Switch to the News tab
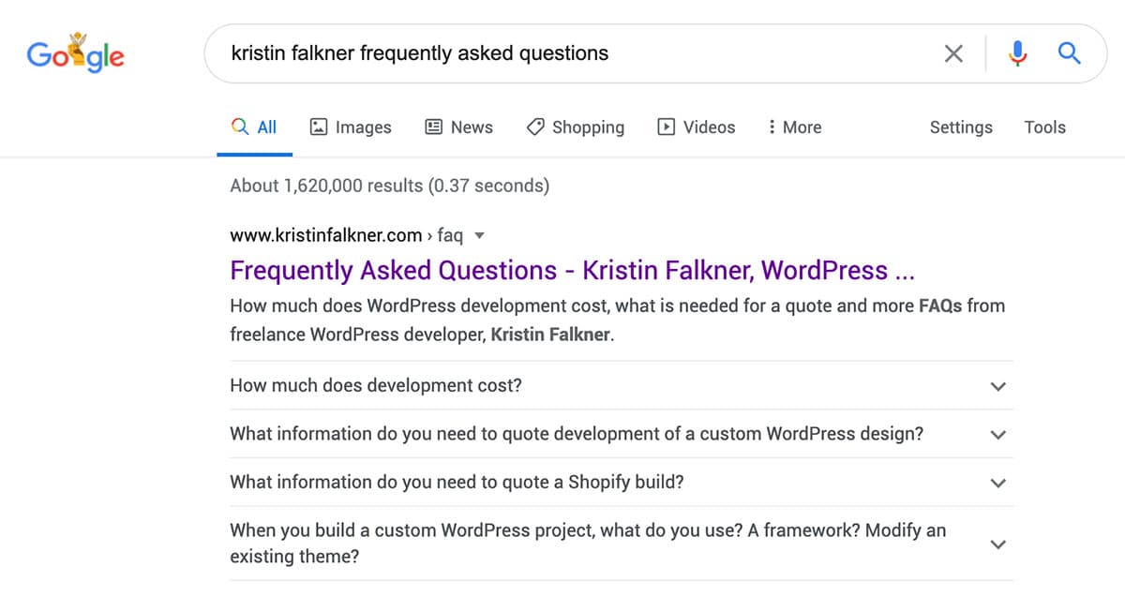Image resolution: width=1125 pixels, height=611 pixels. click(x=458, y=127)
